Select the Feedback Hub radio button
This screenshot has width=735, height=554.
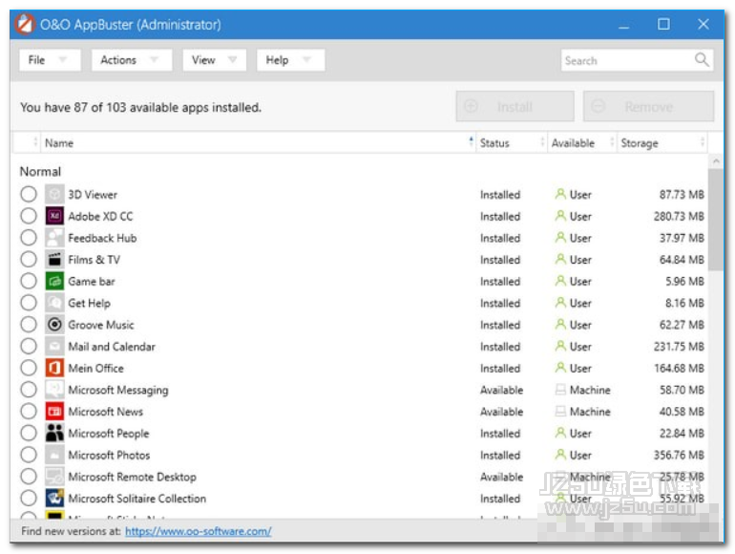[29, 238]
